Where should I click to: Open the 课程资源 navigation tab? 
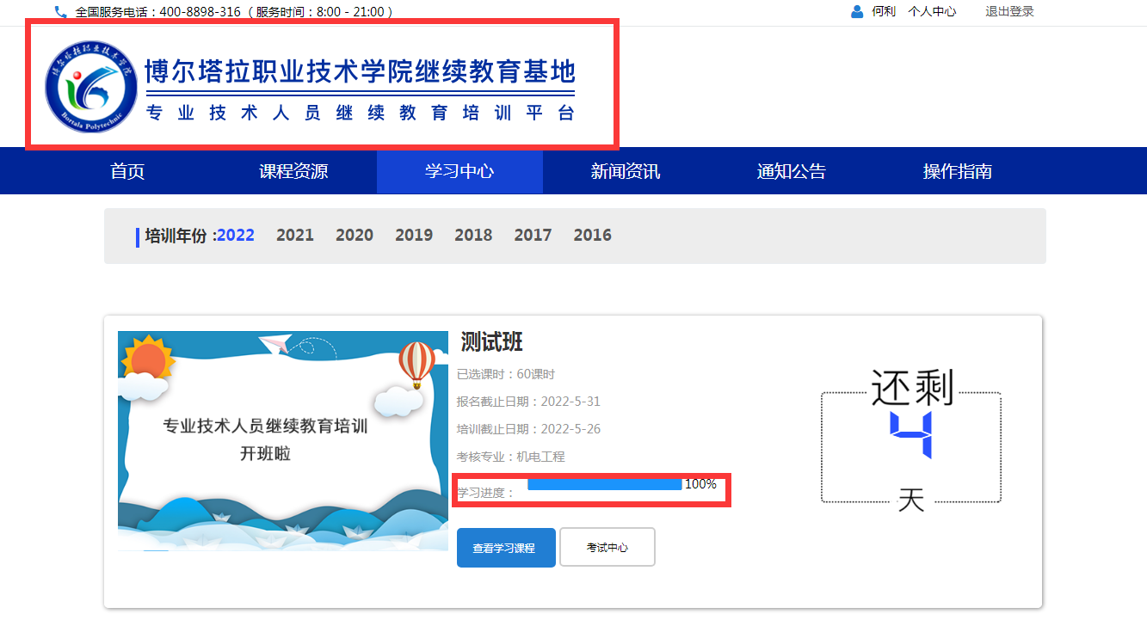pos(293,171)
